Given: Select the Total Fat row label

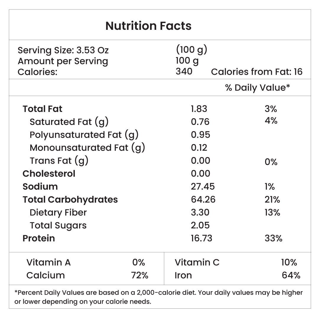Looking at the screenshot, I should (x=43, y=109).
